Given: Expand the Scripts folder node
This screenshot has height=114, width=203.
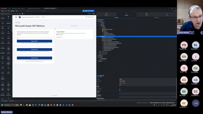Looking at the screenshot, I should click(x=97, y=61).
